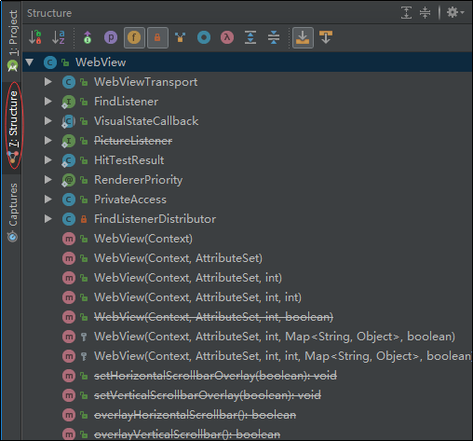This screenshot has width=473, height=441.
Task: Select deprecated PictureListener item
Action: [x=133, y=141]
